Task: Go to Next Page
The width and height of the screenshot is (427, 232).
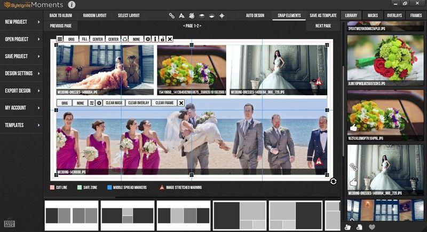Action: (x=323, y=26)
